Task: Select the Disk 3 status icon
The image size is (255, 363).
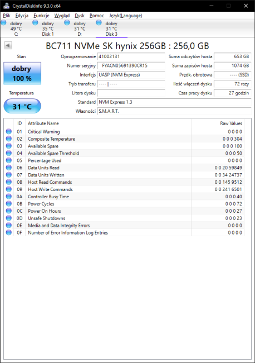Action: (x=99, y=23)
